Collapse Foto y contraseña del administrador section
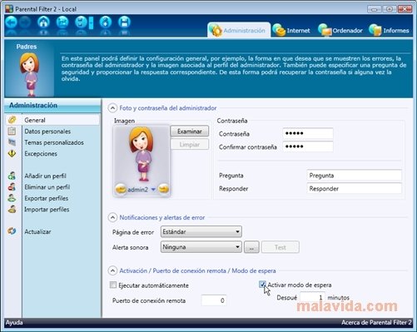The image size is (417, 332). click(x=112, y=108)
